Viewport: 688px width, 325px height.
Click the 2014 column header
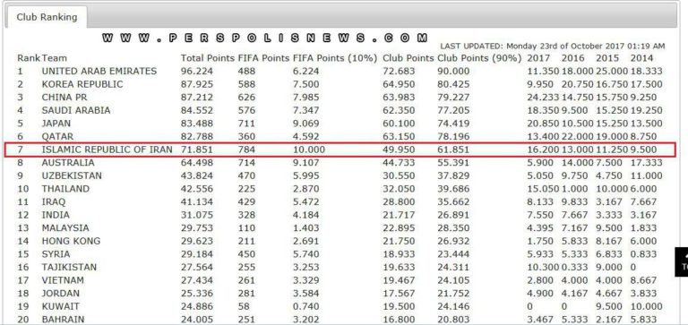tap(642, 58)
